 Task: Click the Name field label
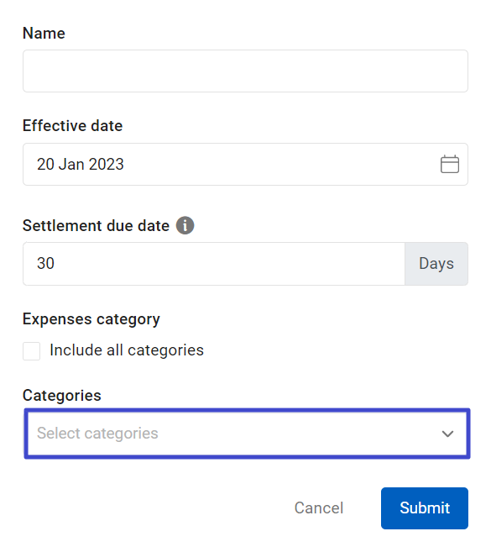tap(44, 34)
